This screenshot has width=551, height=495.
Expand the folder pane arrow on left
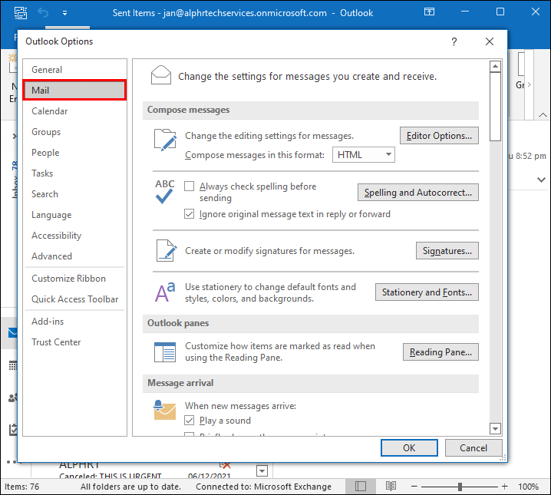pos(14,136)
